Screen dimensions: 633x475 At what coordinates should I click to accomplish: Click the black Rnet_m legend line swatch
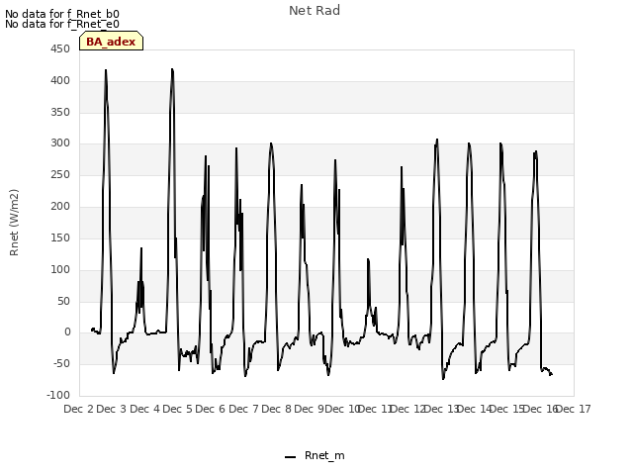pos(290,457)
